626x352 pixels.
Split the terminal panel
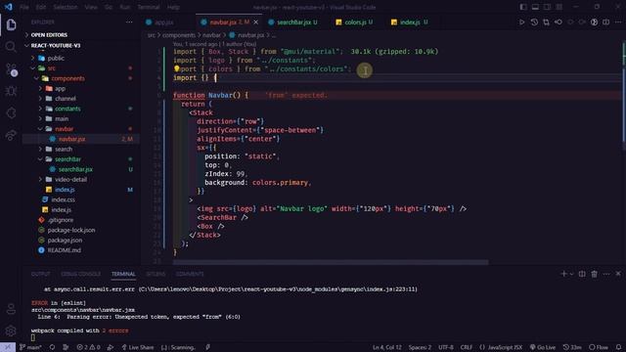pos(582,274)
